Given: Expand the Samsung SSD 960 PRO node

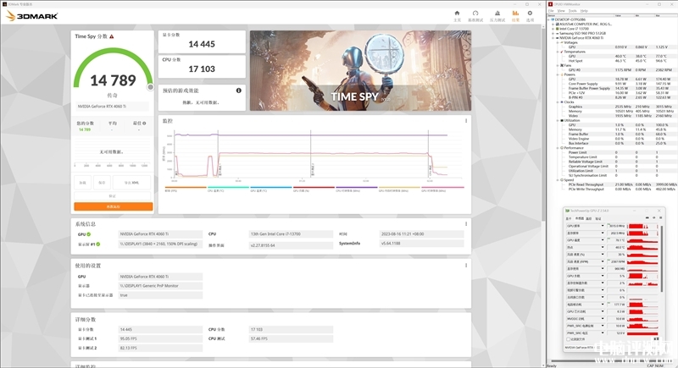Looking at the screenshot, I should [x=553, y=33].
